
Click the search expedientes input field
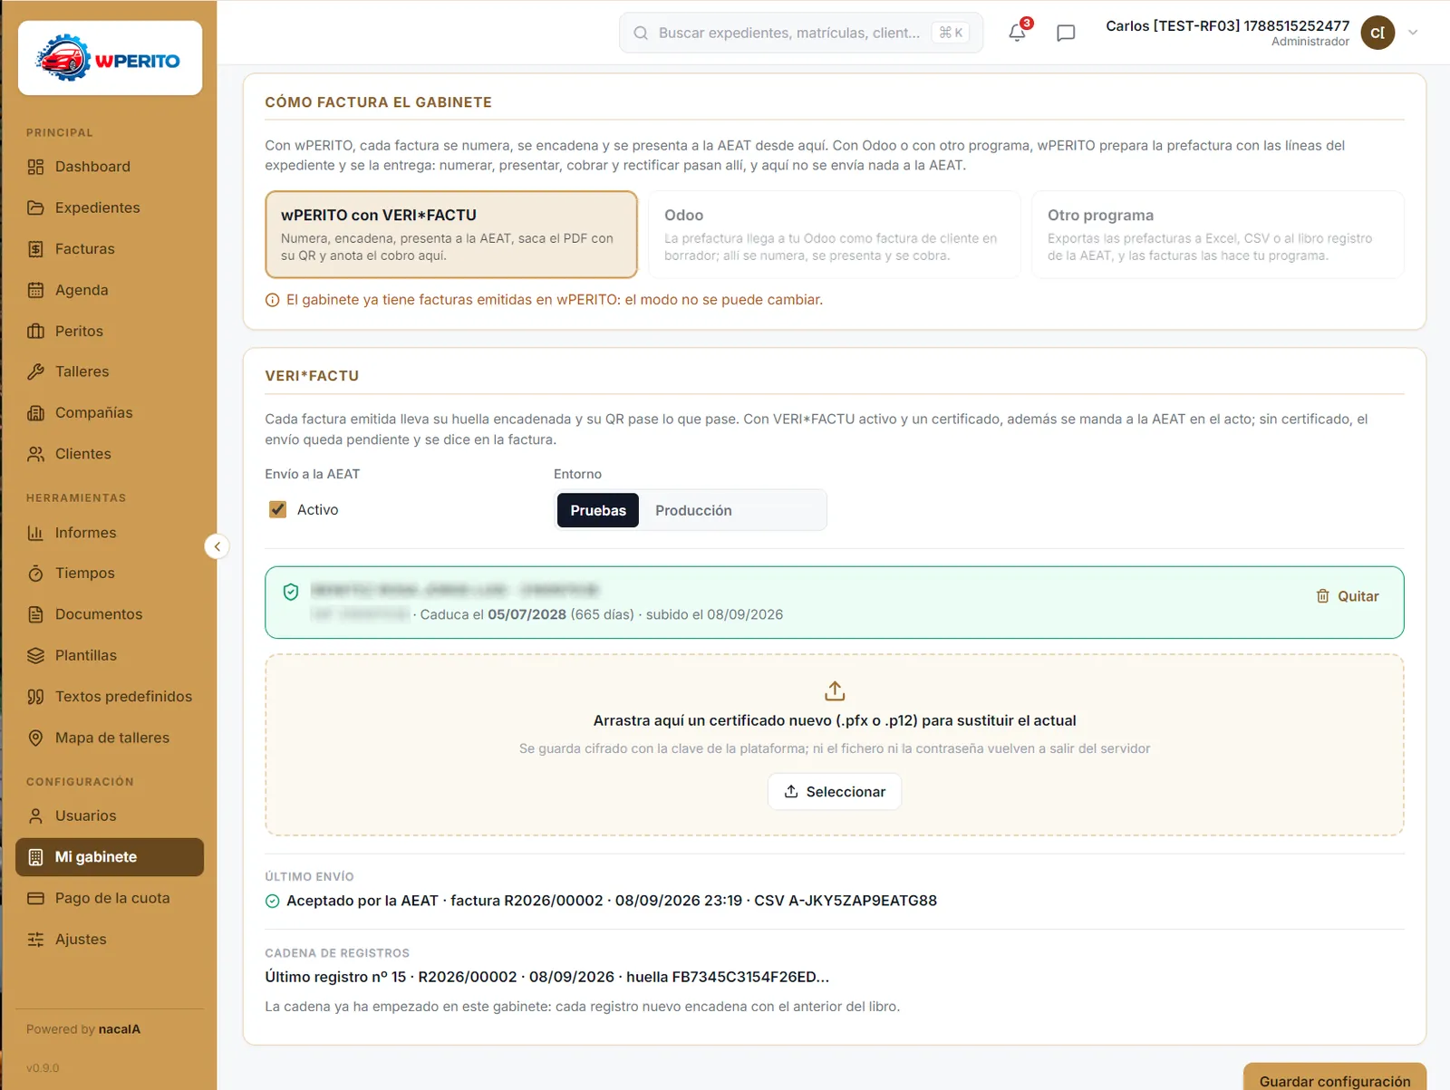tap(801, 33)
